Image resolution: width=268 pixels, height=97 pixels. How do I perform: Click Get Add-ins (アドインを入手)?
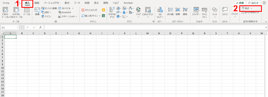tap(89, 10)
